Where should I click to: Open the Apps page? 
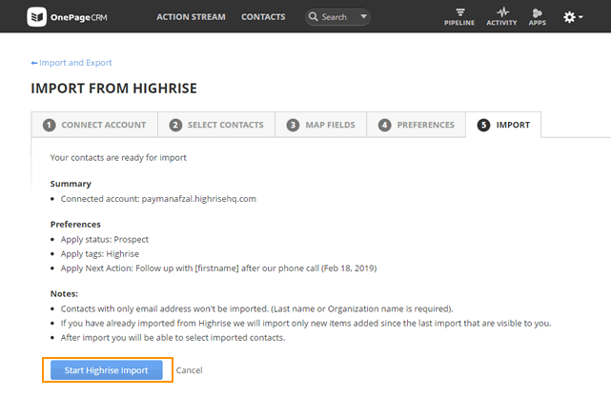[x=537, y=17]
